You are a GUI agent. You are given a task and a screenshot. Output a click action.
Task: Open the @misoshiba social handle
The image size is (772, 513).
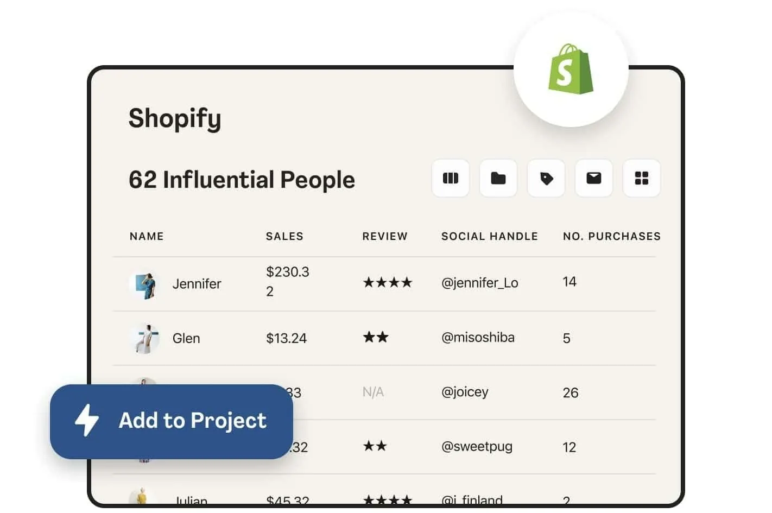(478, 338)
